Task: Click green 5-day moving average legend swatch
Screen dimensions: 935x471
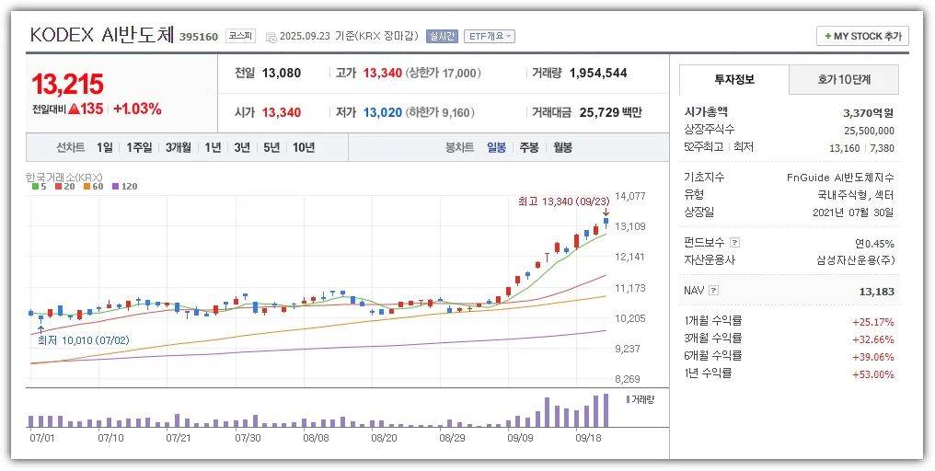Action: [35, 187]
